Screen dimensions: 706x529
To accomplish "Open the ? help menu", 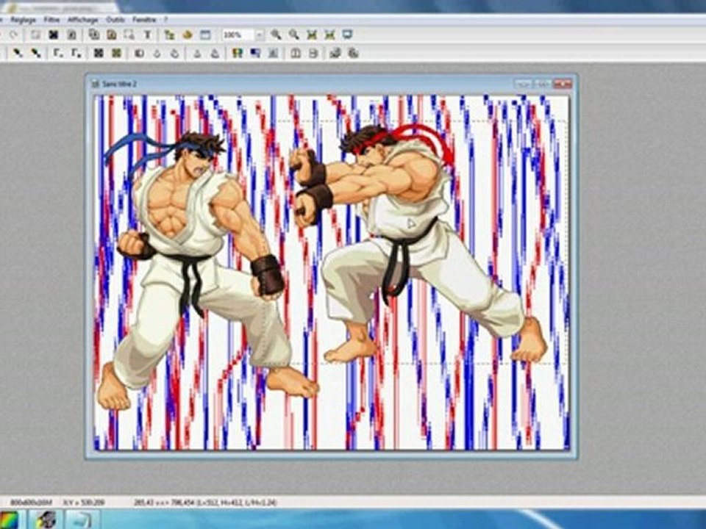I will [165, 19].
